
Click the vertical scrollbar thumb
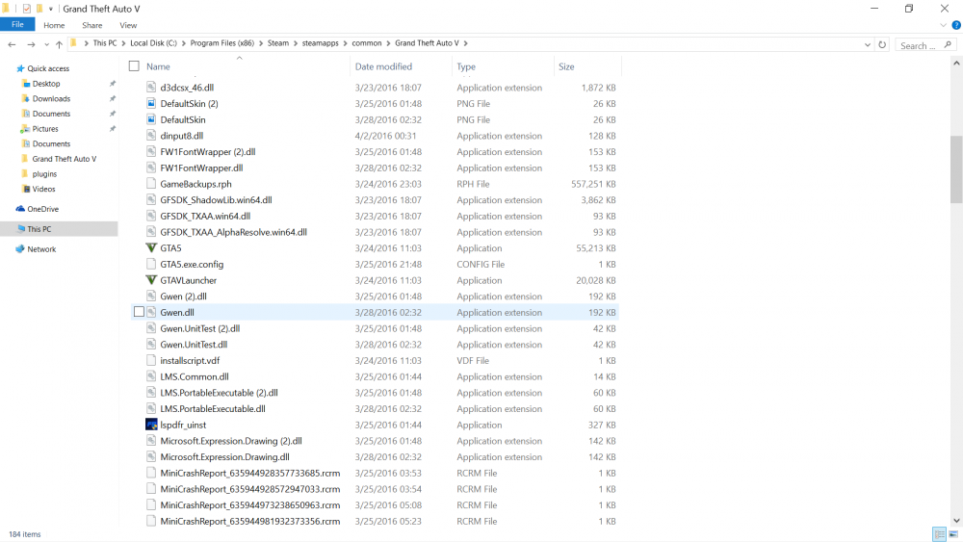pos(956,169)
